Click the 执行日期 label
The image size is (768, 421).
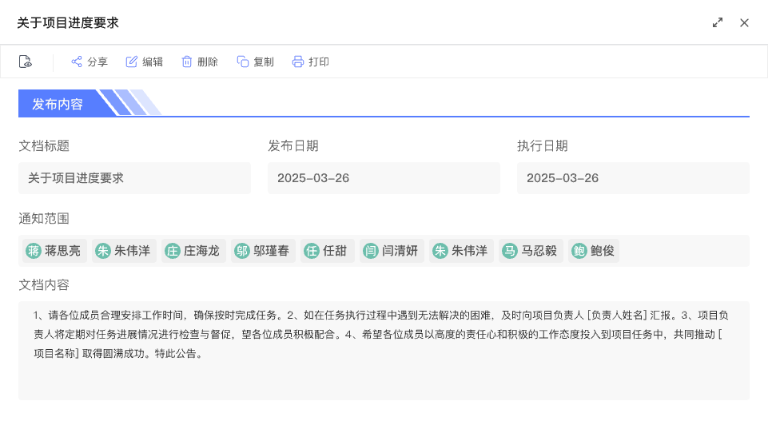click(x=543, y=146)
